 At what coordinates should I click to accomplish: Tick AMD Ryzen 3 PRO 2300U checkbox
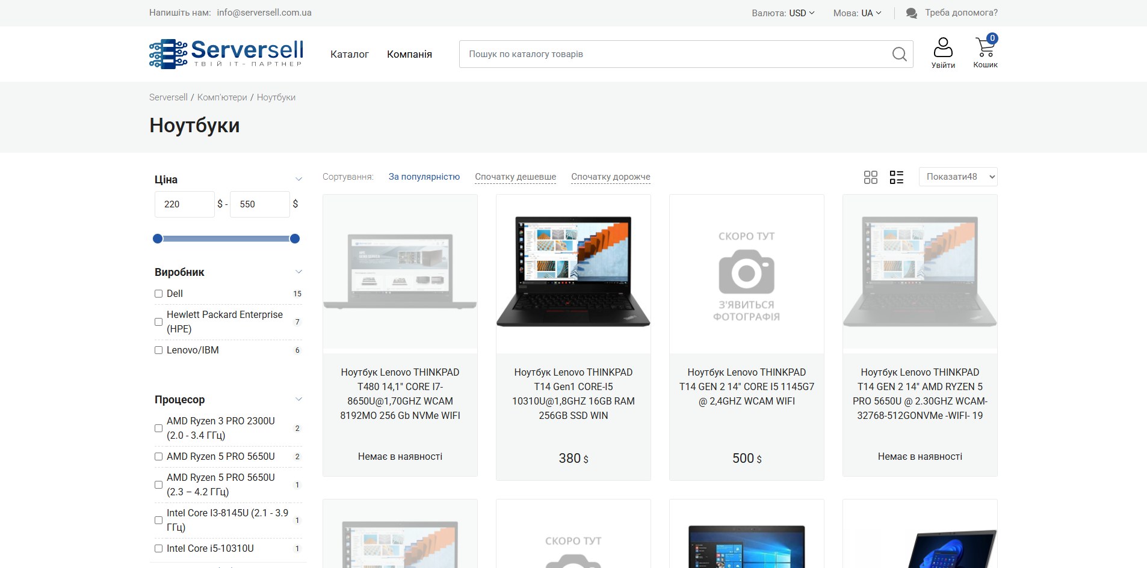[x=159, y=429]
